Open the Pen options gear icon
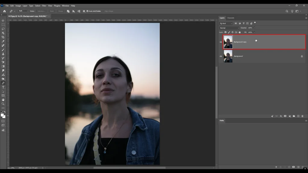The image size is (308, 173). click(x=84, y=11)
